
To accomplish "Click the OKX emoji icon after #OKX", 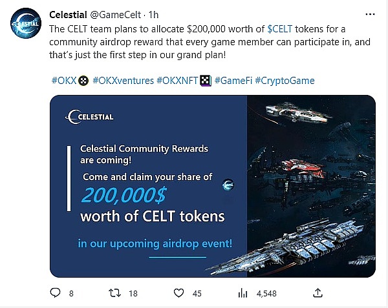I will click(x=83, y=80).
